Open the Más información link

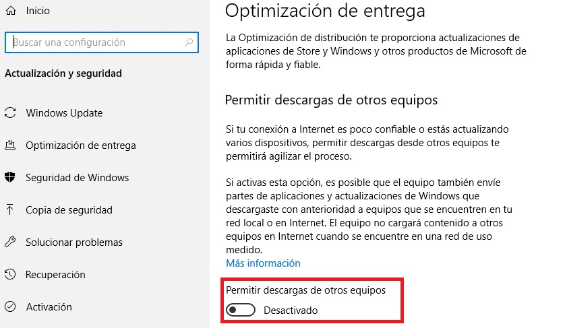263,263
